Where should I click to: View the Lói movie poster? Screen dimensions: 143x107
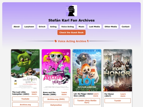pos(87,70)
